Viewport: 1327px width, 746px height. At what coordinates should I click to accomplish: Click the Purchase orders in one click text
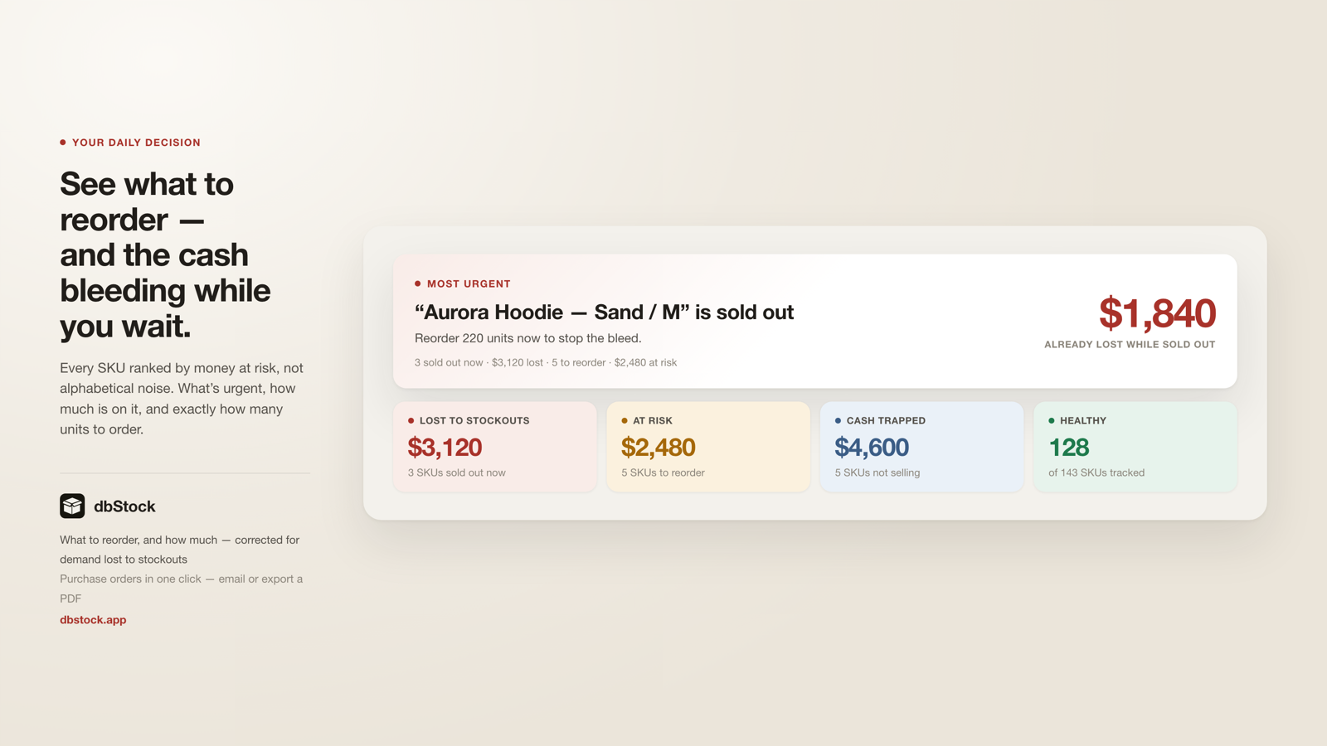click(181, 589)
